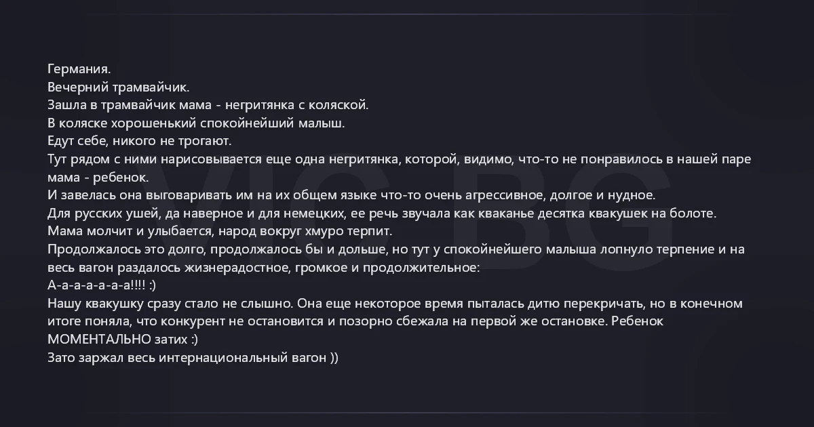Click the line beginning "итоге поняла"

[x=355, y=321]
